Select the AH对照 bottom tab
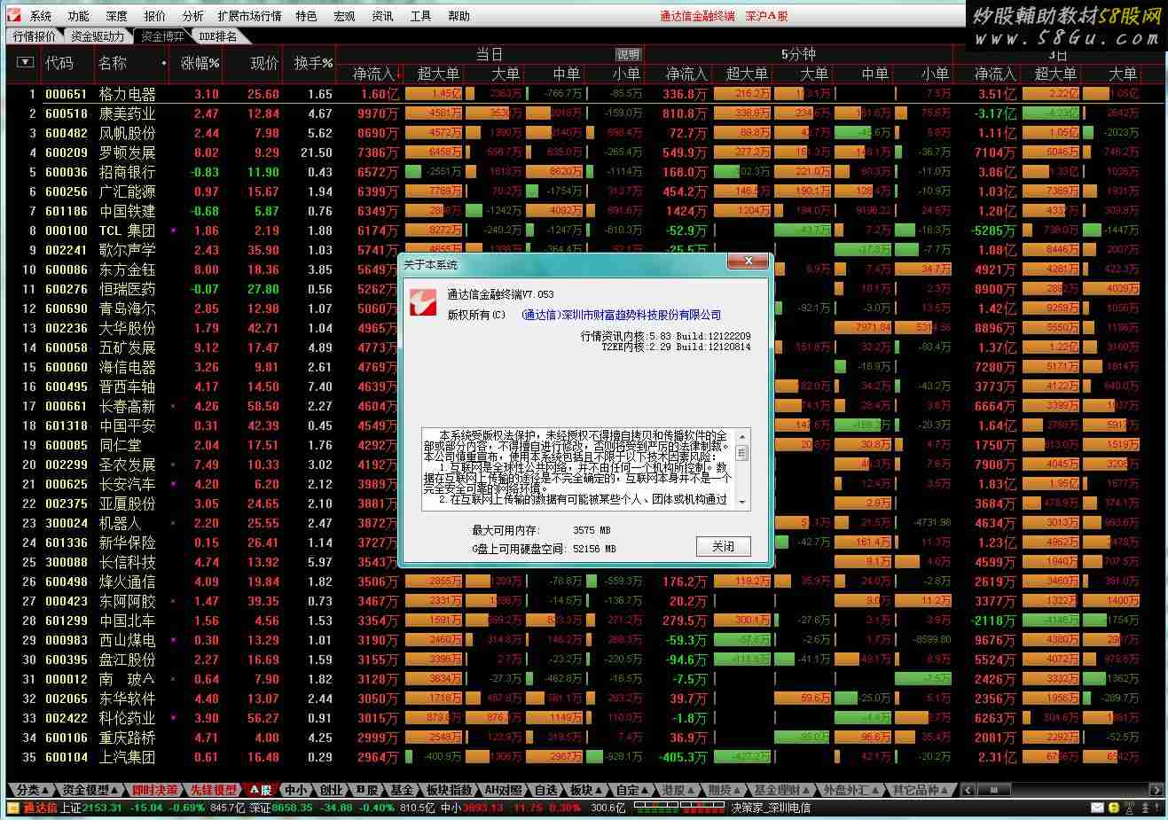This screenshot has height=820, width=1168. [504, 790]
